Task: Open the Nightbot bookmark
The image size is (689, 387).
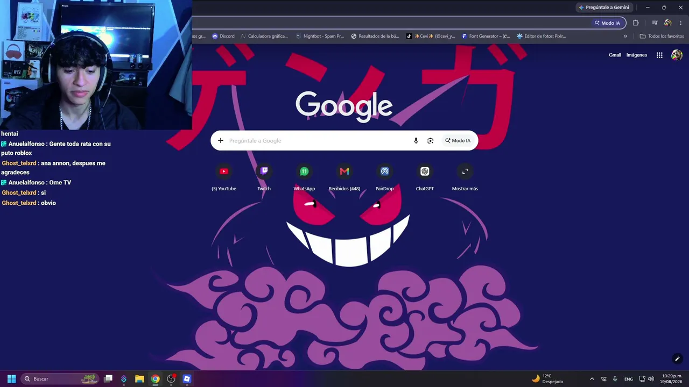Action: coord(320,36)
